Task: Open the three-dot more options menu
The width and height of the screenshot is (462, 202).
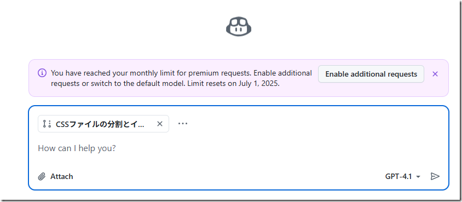Action: click(183, 124)
